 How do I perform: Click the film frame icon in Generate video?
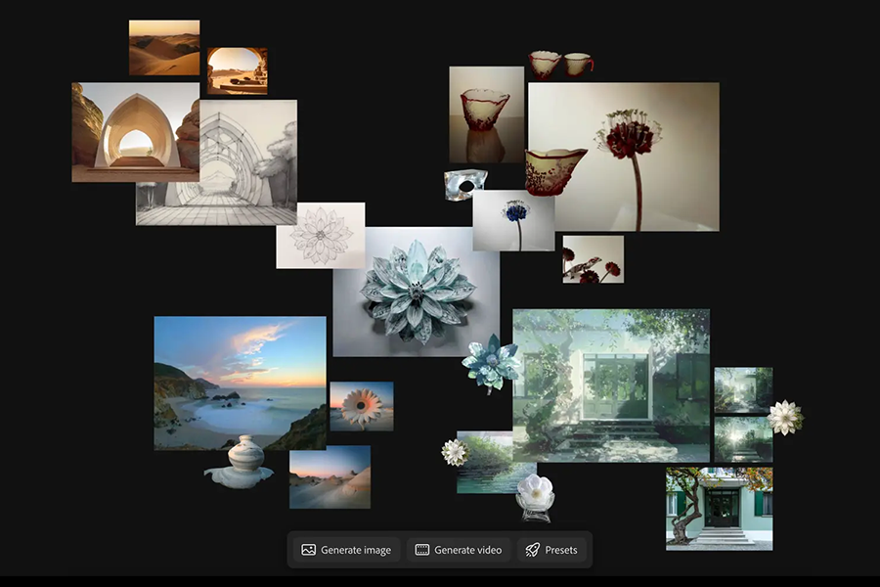[x=422, y=550]
